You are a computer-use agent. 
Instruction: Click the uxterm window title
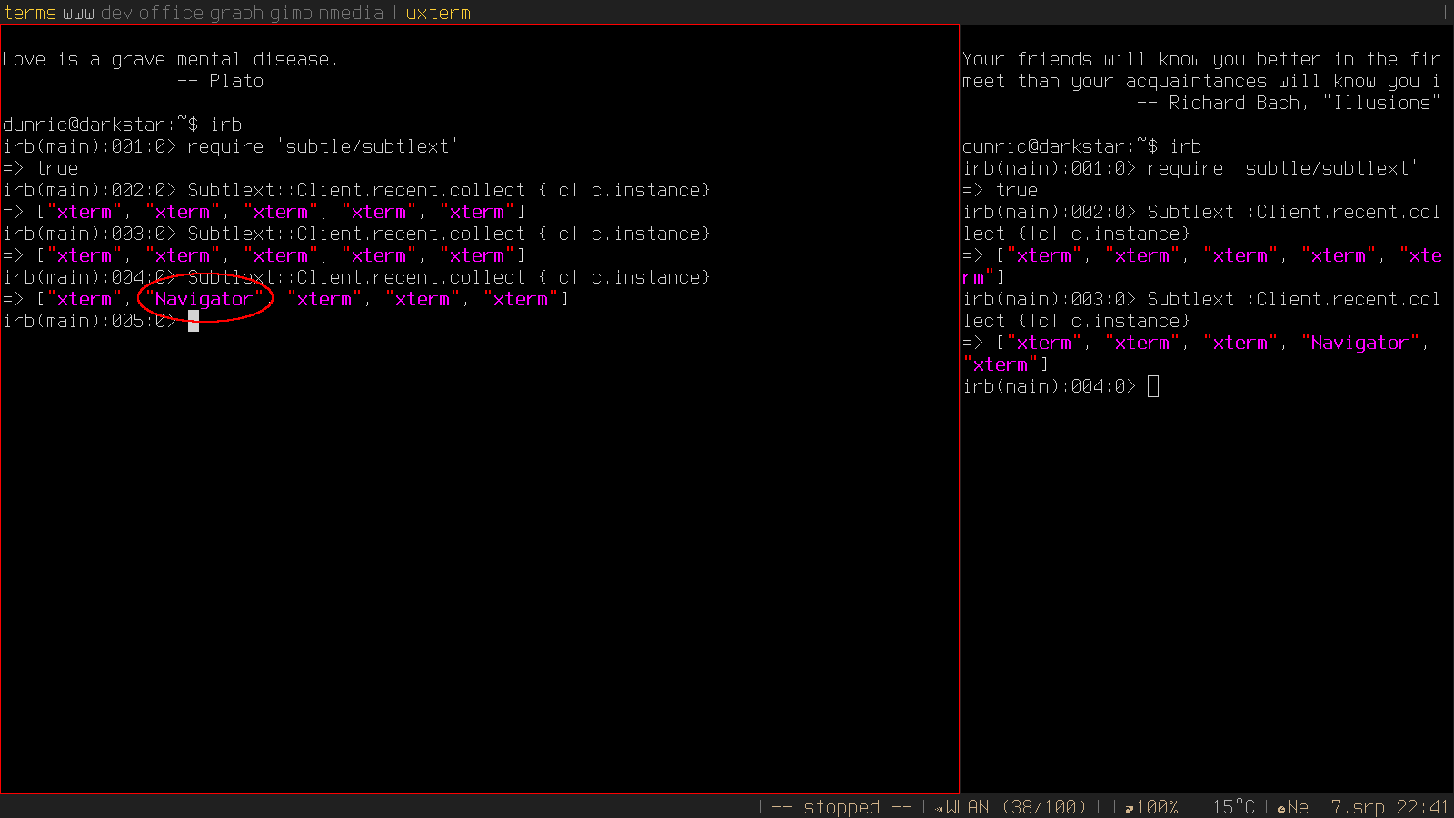tap(438, 13)
